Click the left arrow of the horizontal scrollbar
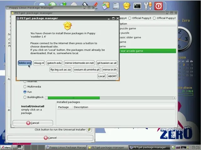 click(46, 98)
